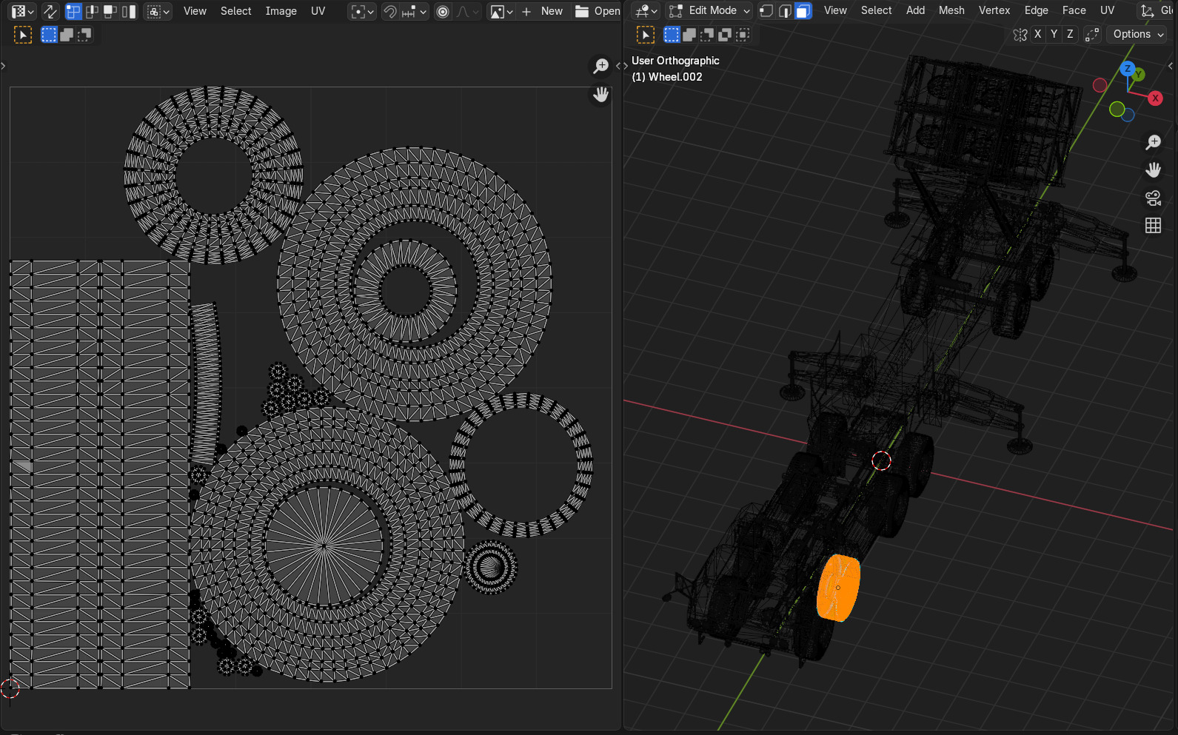Set viewport selection mode to extend
This screenshot has height=735, width=1178.
[689, 35]
